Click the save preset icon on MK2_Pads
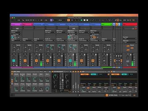The image size is (148, 111). pyautogui.click(x=50, y=72)
